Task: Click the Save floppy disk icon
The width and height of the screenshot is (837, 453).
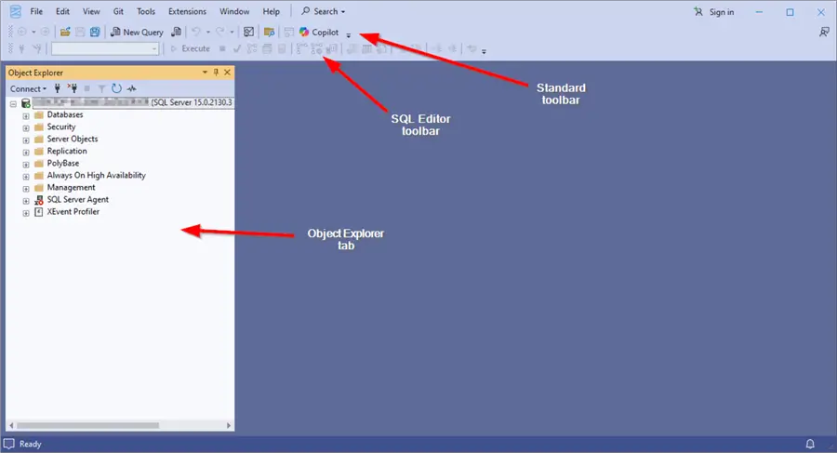Action: point(80,32)
